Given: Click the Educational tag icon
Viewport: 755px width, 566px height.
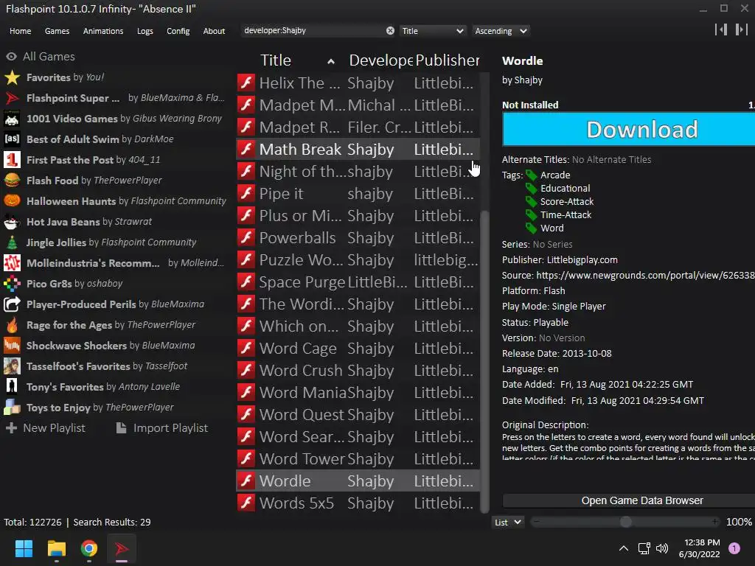Looking at the screenshot, I should pyautogui.click(x=531, y=189).
